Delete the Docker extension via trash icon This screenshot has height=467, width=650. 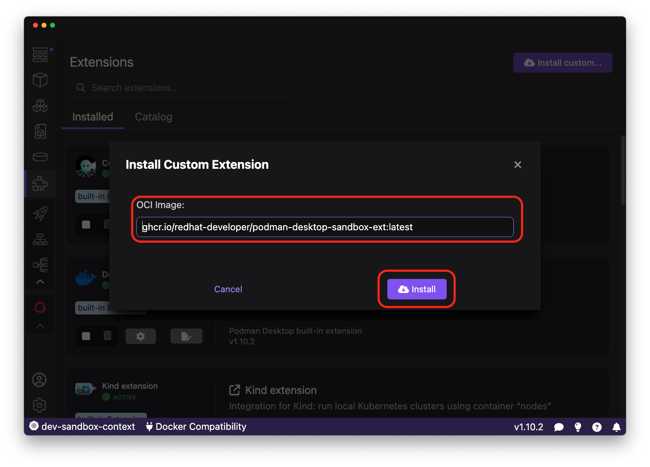[107, 336]
